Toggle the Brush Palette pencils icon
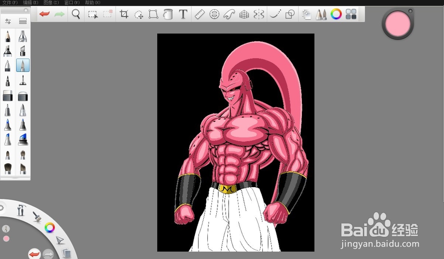 pos(321,14)
